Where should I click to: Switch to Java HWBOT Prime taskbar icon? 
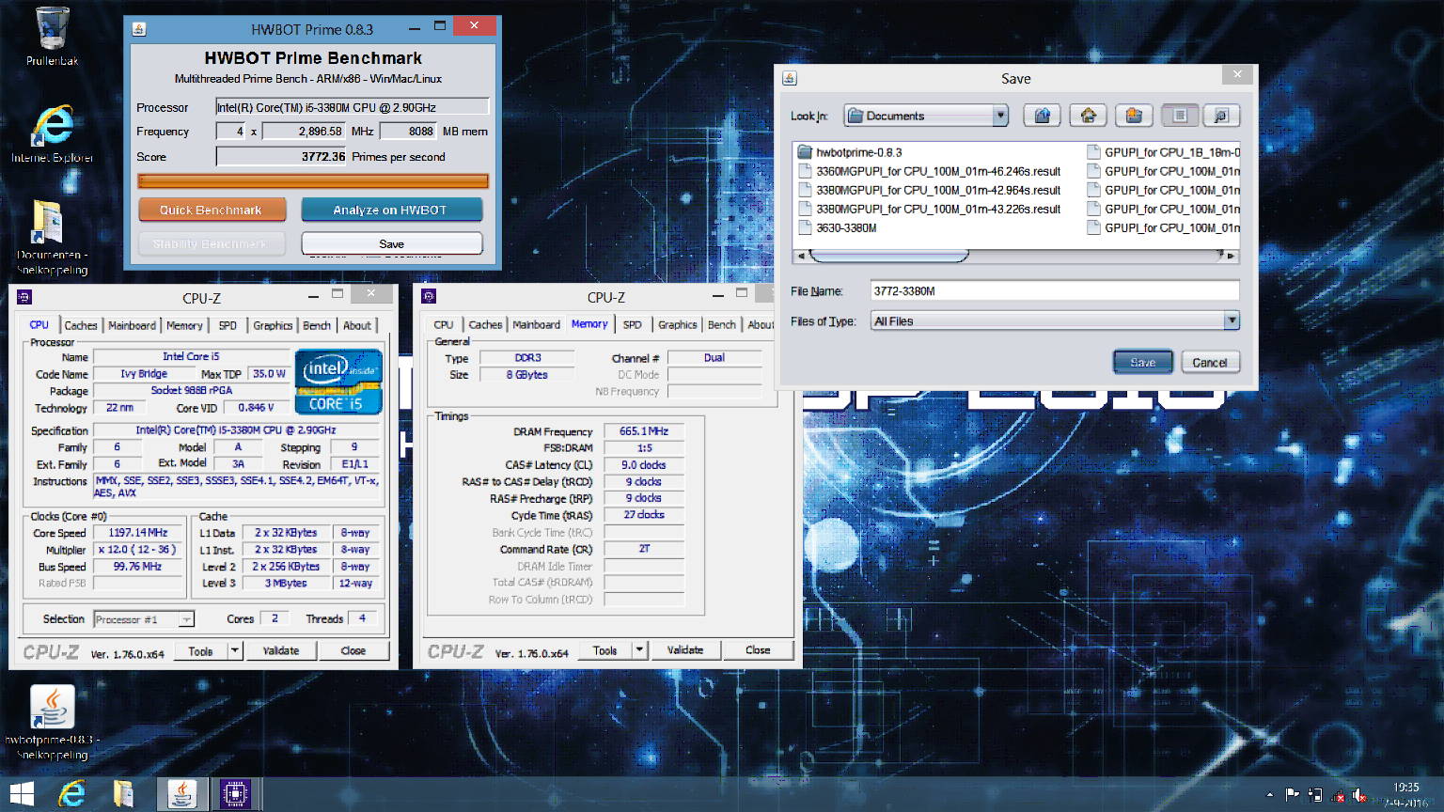(x=181, y=794)
